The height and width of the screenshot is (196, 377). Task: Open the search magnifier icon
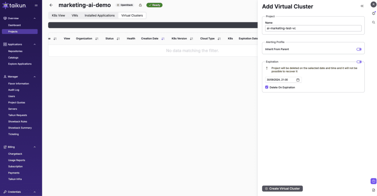373,22
